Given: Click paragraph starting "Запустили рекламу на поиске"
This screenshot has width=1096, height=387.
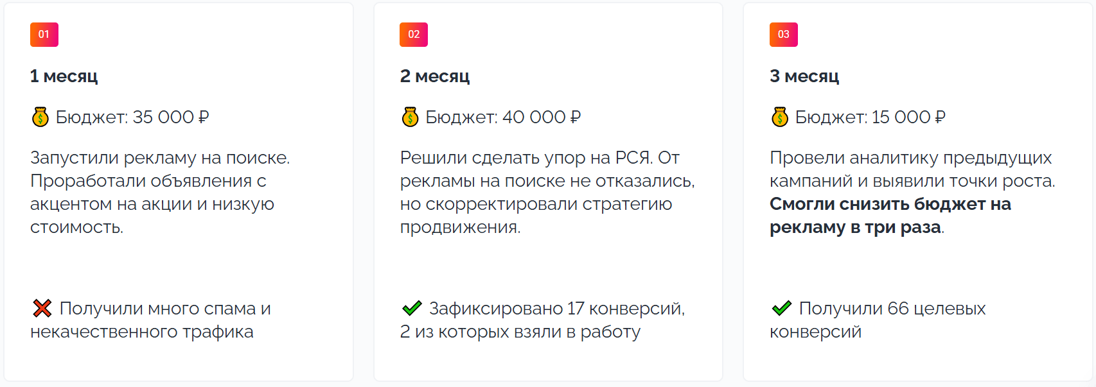Looking at the screenshot, I should pos(159,192).
